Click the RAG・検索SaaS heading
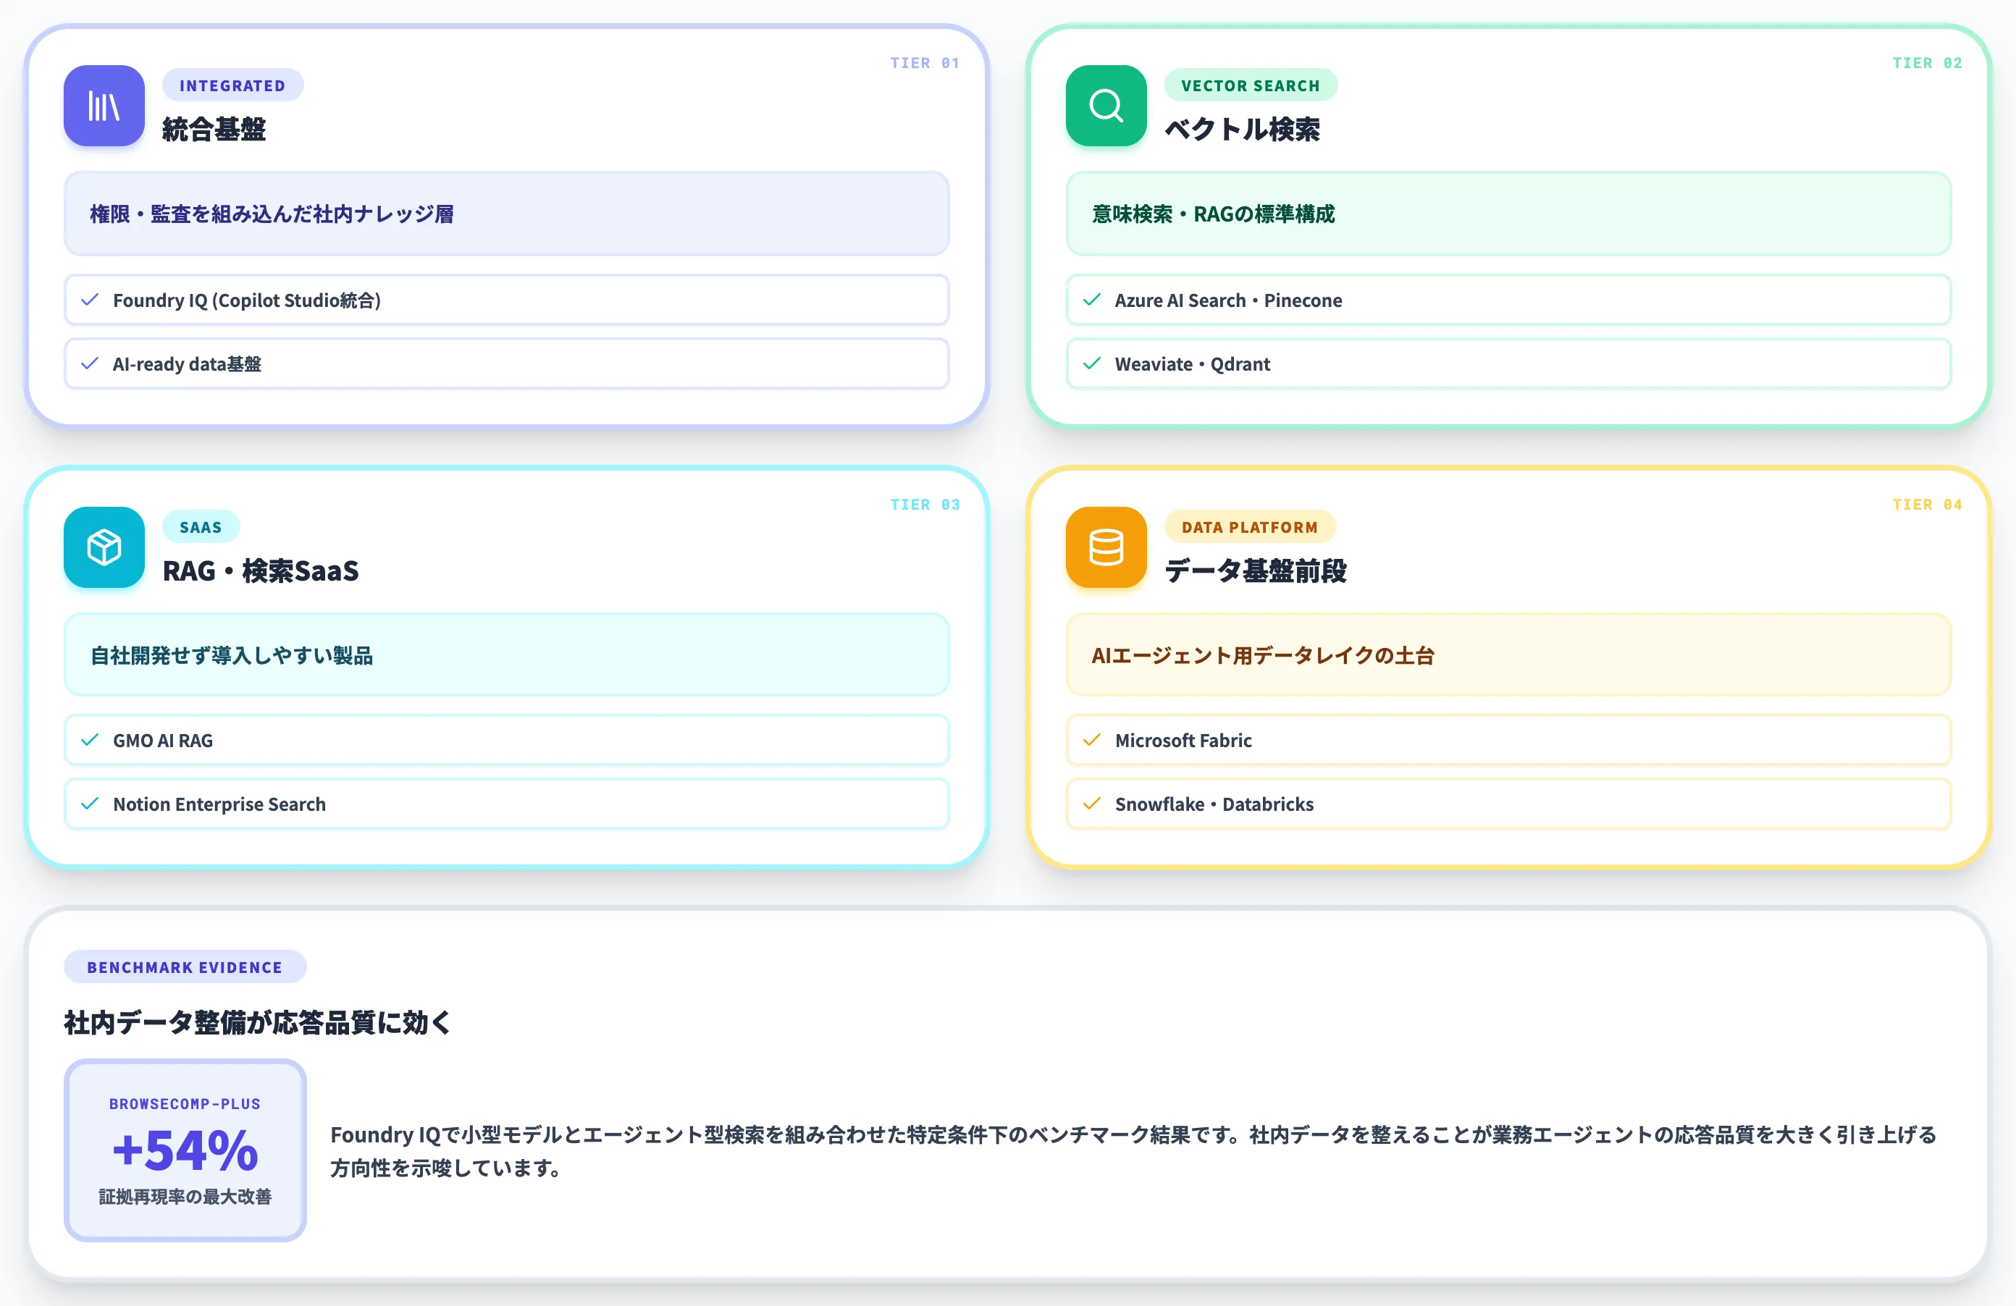The width and height of the screenshot is (2016, 1306). coord(261,571)
